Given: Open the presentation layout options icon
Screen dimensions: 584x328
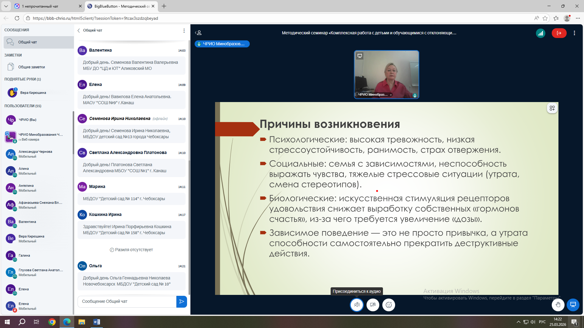Looking at the screenshot, I should (x=552, y=108).
